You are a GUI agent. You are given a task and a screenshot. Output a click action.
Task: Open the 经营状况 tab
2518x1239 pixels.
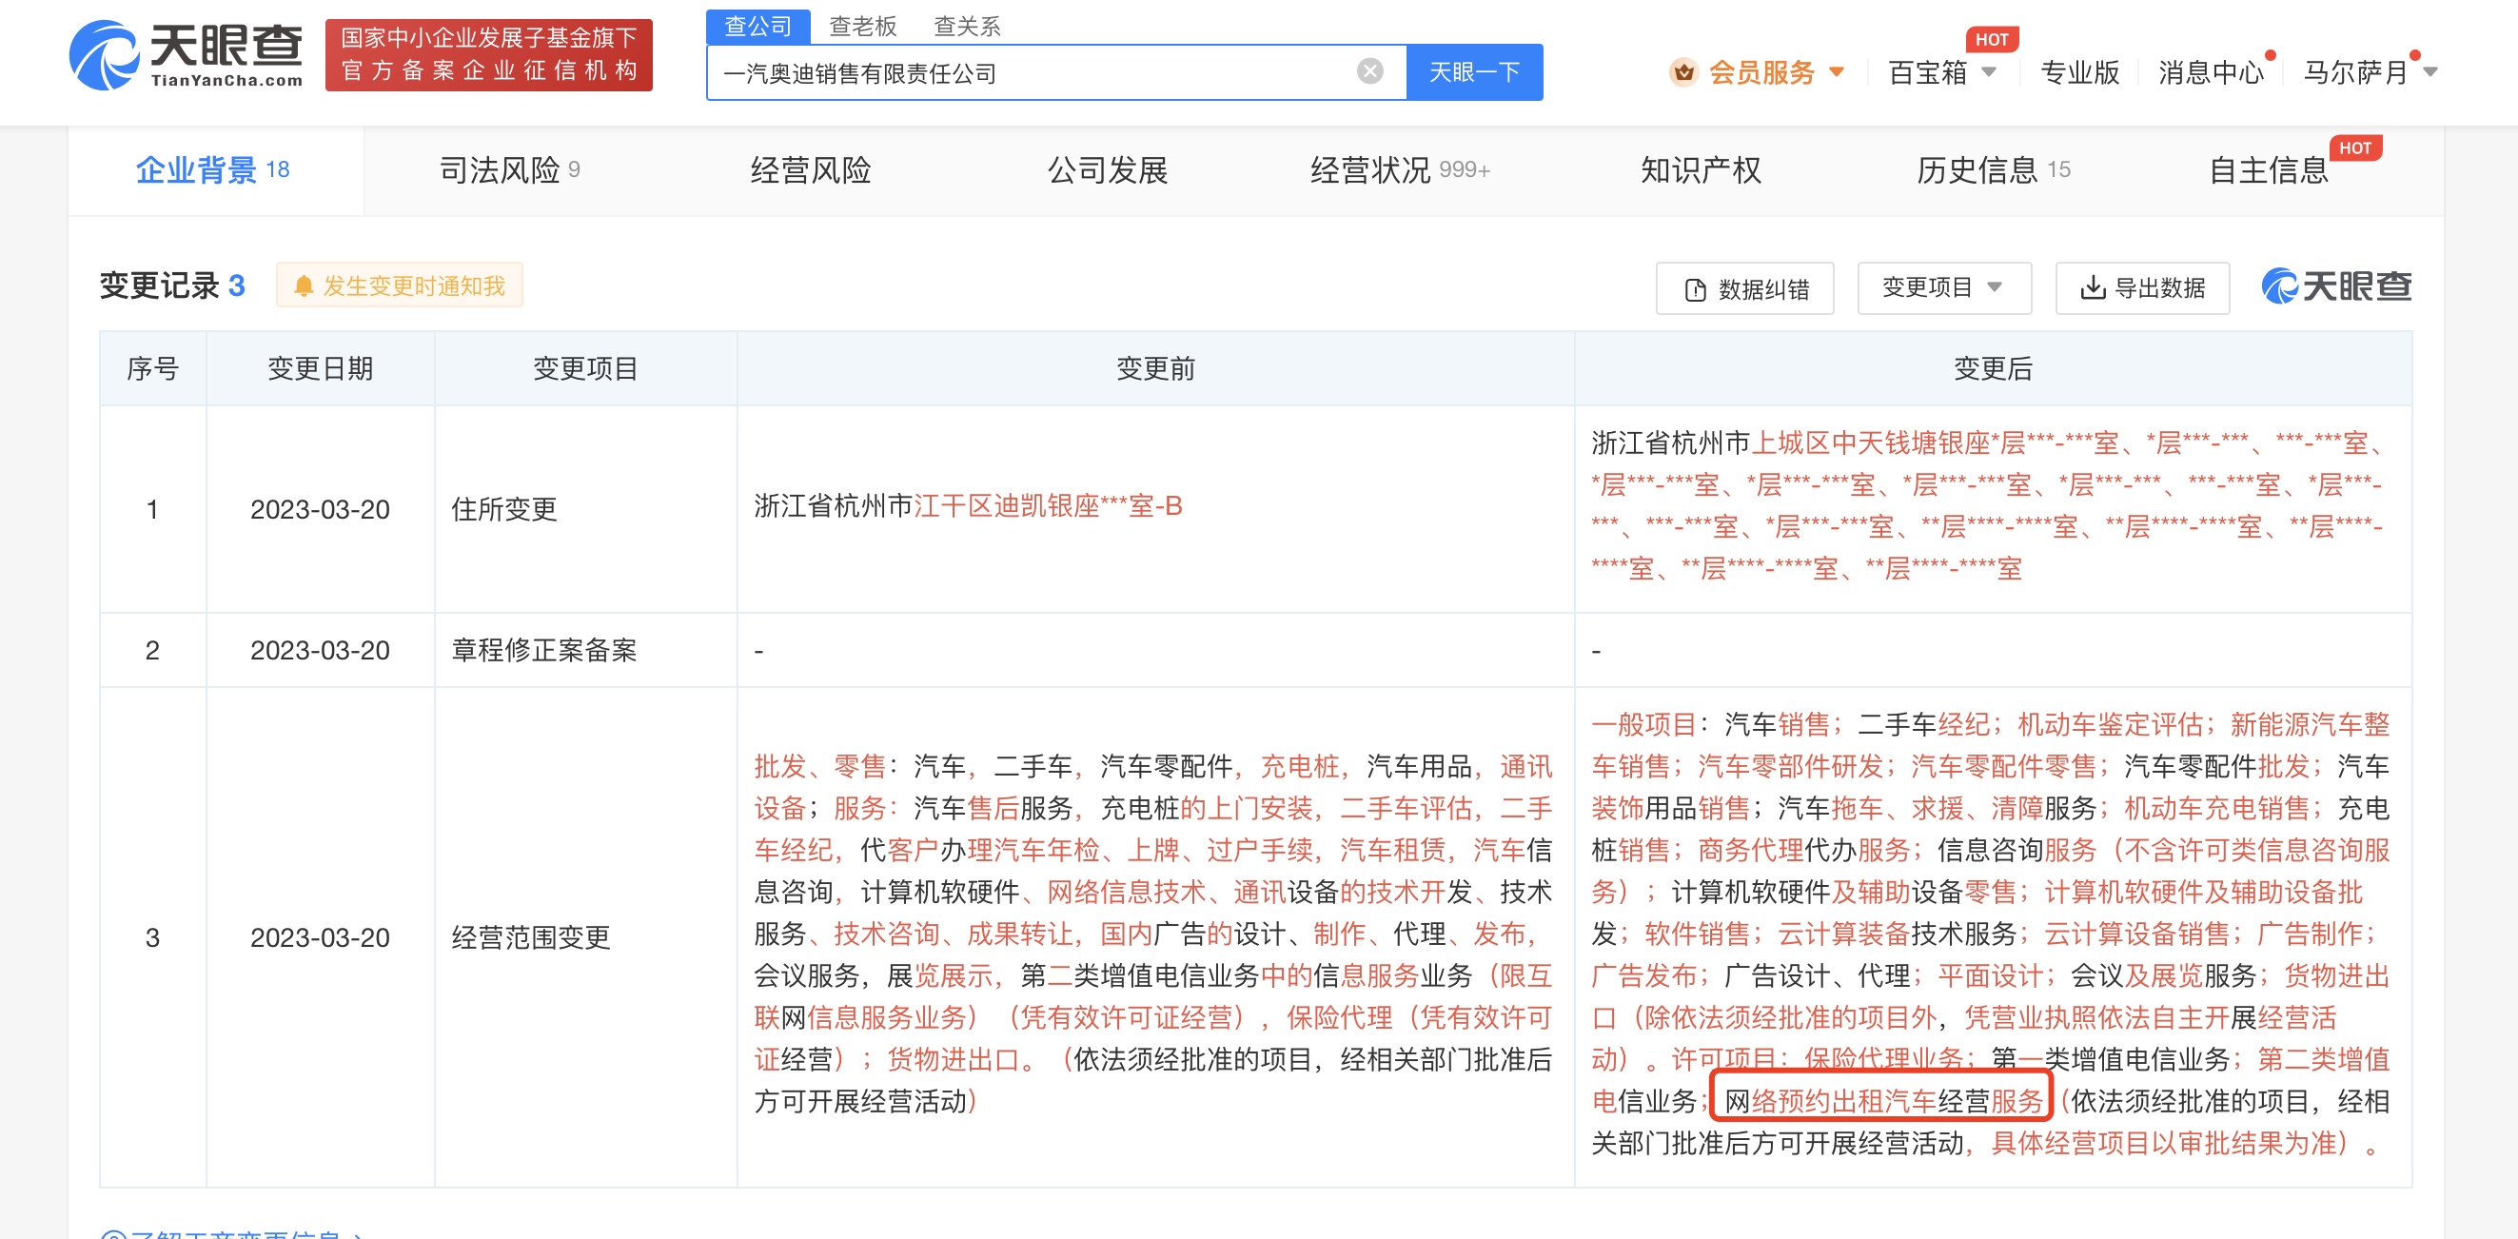(1400, 170)
